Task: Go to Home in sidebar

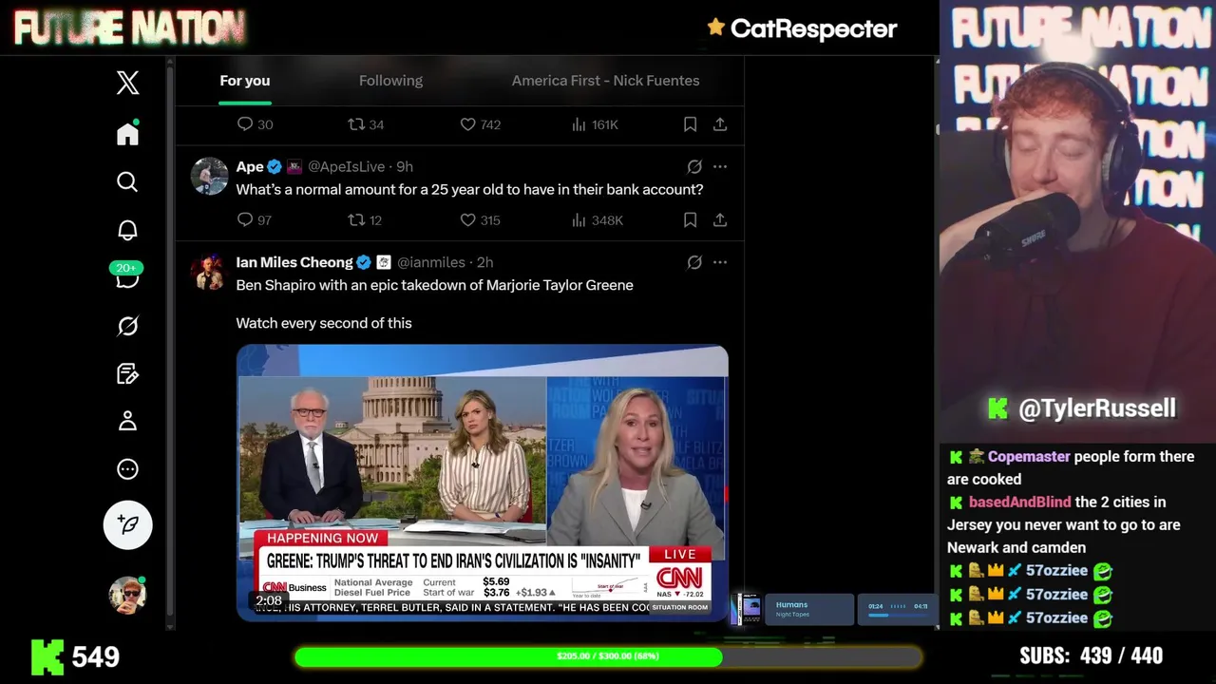Action: coord(127,134)
